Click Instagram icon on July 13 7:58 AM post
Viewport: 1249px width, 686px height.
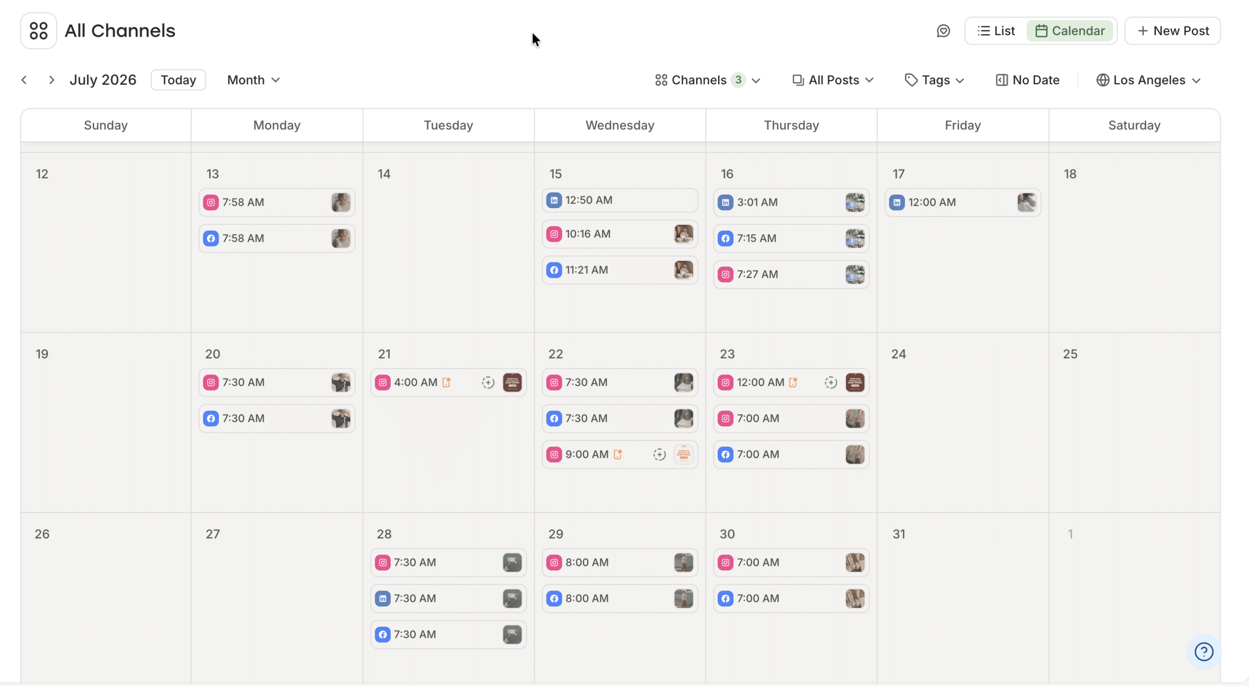click(x=211, y=202)
